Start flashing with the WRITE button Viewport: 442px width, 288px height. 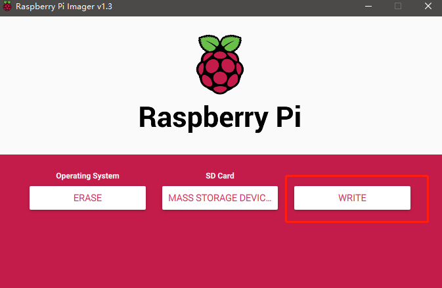(352, 198)
